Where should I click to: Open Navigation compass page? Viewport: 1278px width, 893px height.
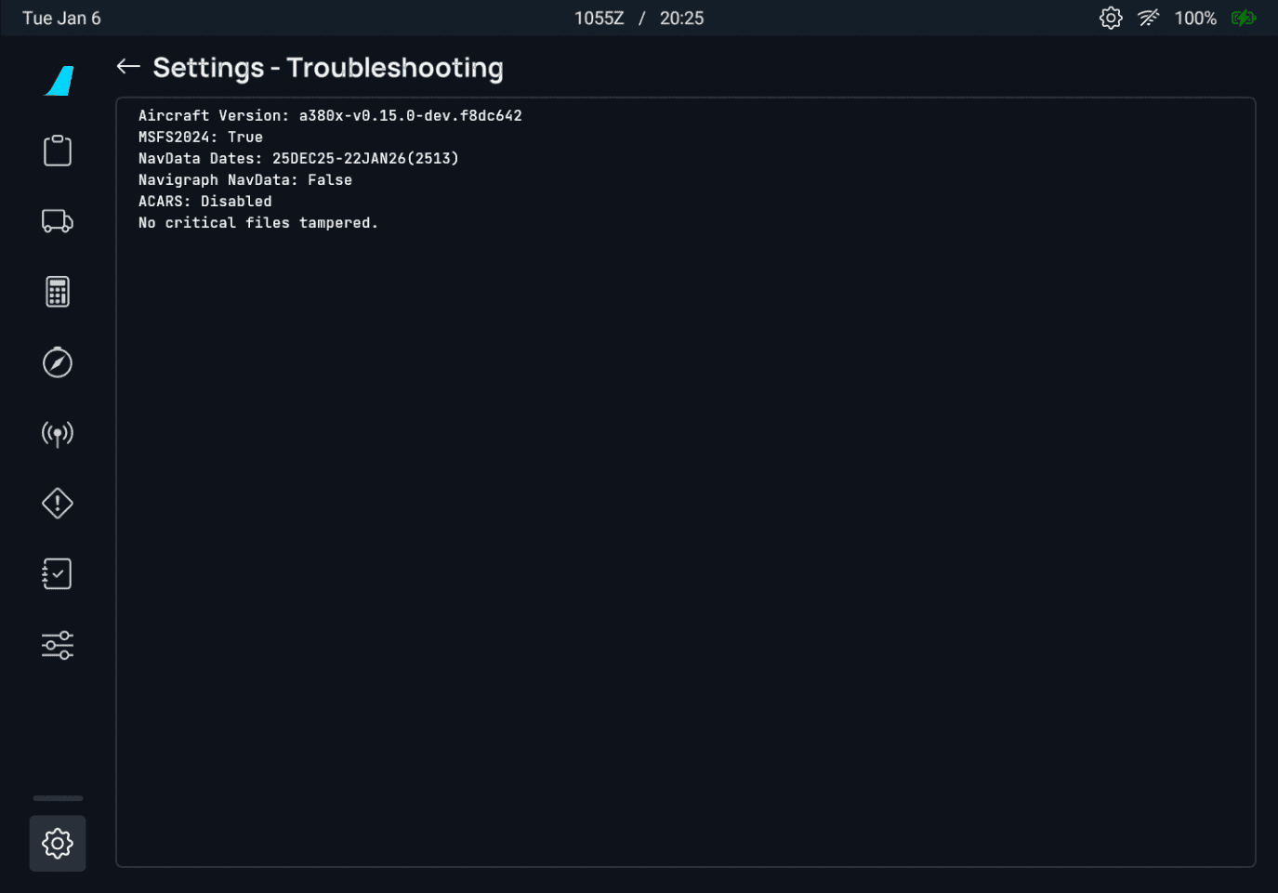point(58,362)
